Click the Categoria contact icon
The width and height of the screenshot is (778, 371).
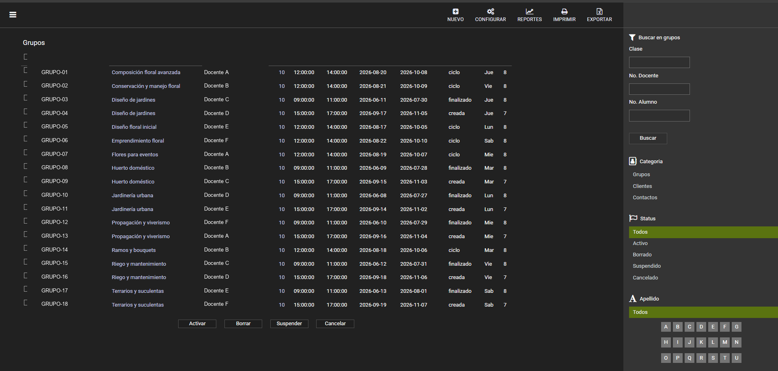coord(633,161)
